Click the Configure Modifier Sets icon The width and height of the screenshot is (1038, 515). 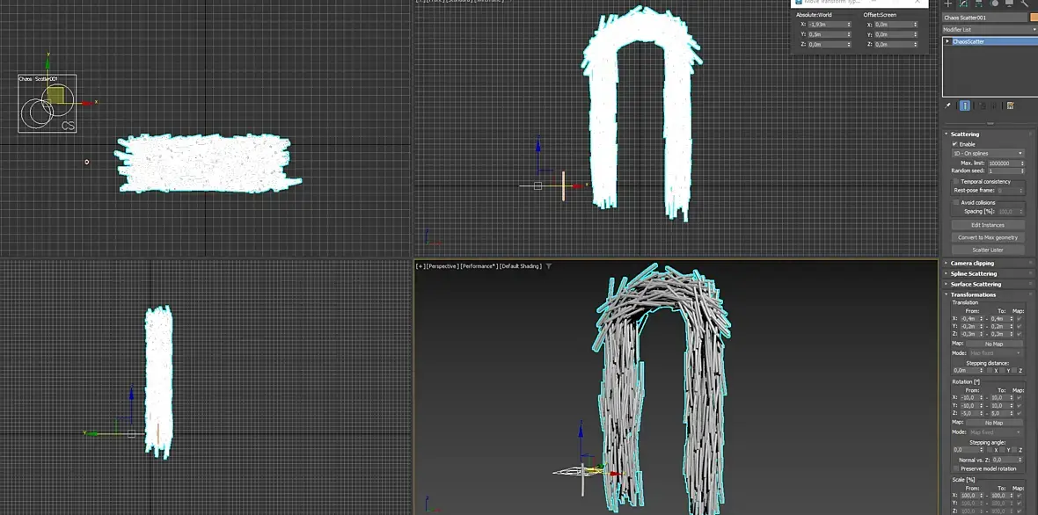(x=1010, y=105)
